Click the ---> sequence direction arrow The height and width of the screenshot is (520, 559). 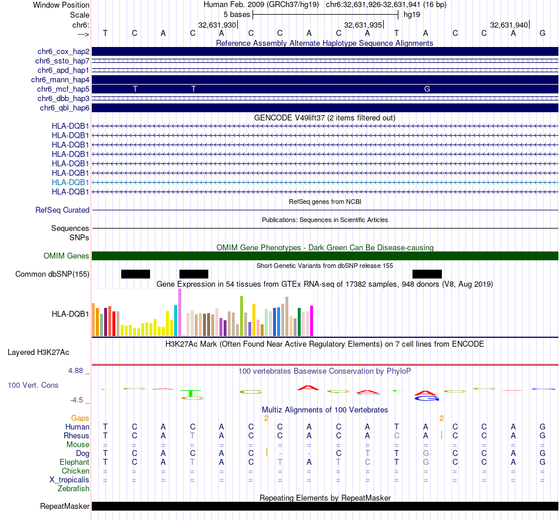(84, 34)
